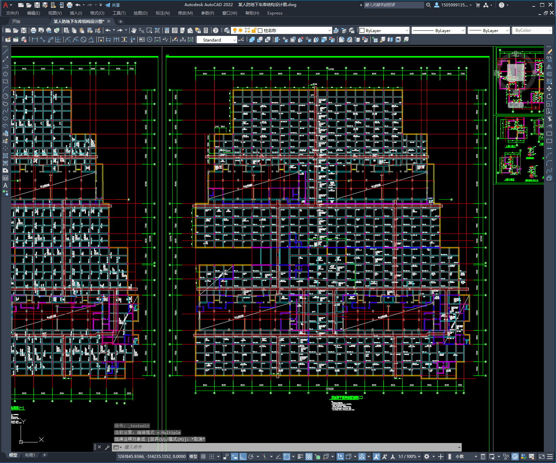The image size is (556, 463).
Task: Click the command line customize wrench icon
Action: (107, 447)
